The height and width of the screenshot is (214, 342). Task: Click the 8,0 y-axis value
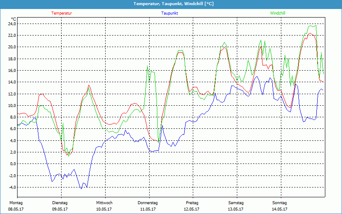coord(13,117)
